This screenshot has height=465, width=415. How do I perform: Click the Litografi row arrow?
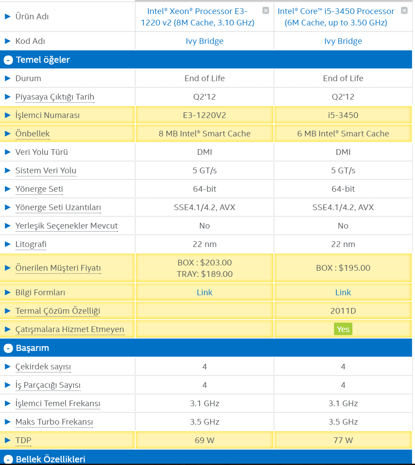click(x=8, y=244)
